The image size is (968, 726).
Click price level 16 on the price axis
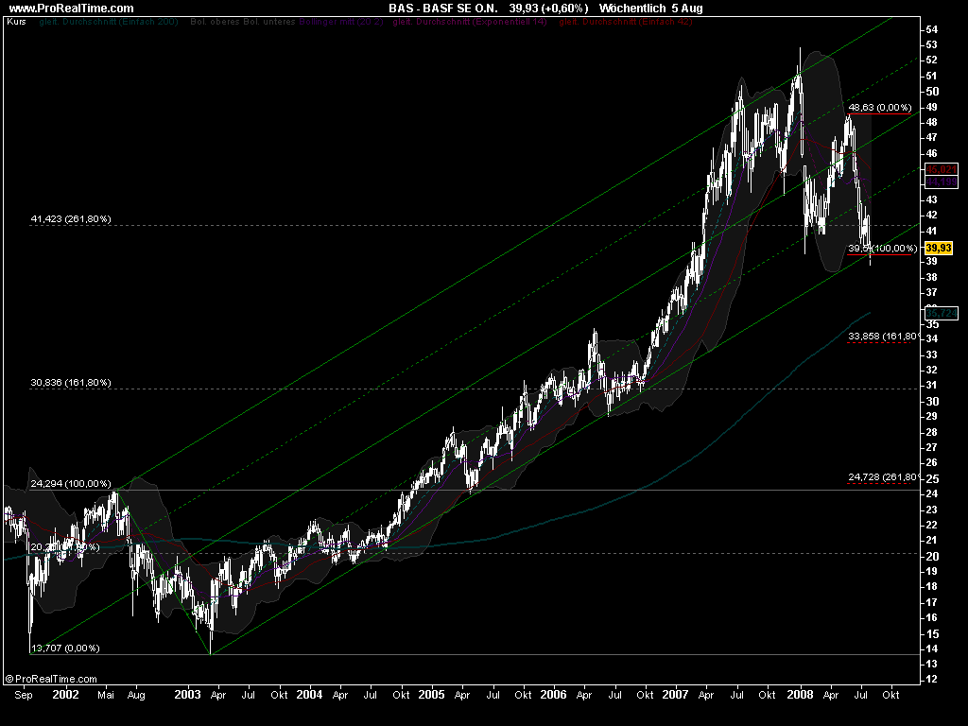932,618
